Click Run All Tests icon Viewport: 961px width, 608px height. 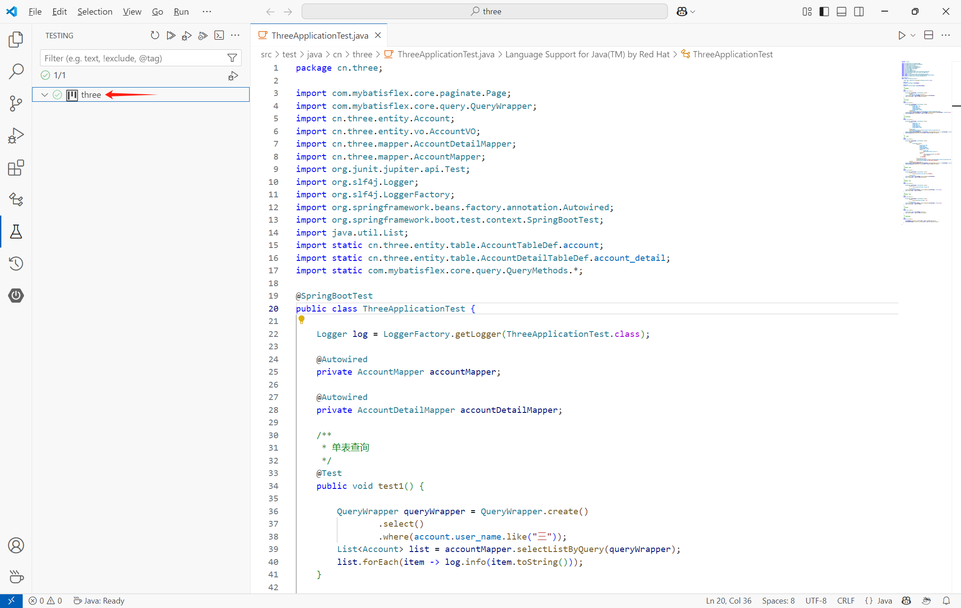pos(171,36)
